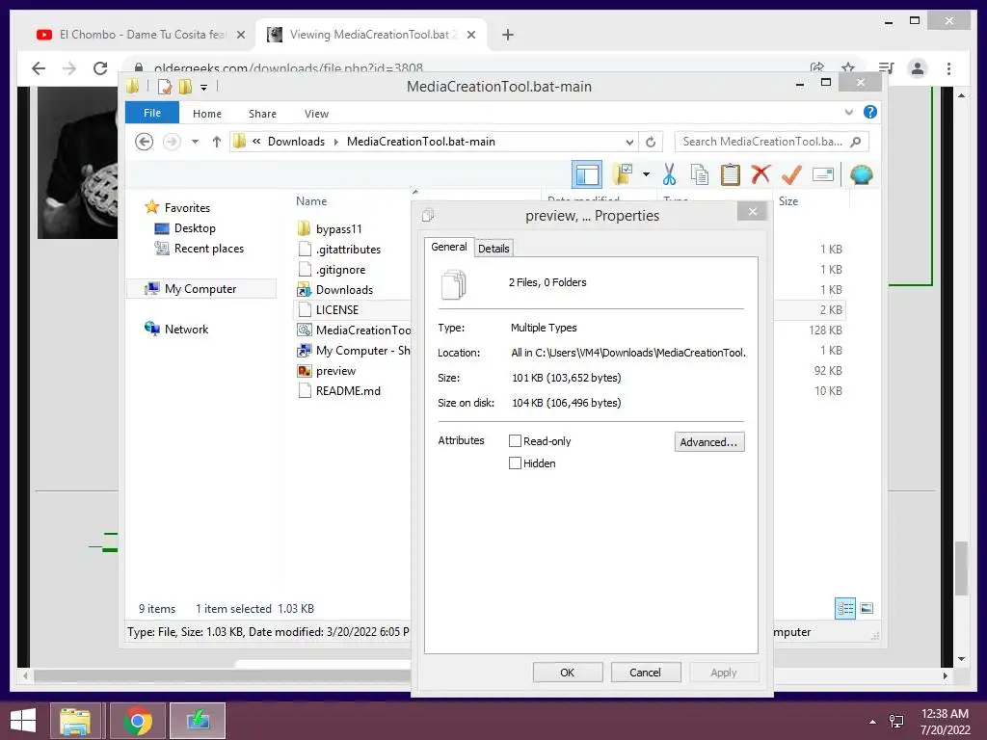The height and width of the screenshot is (740, 987).
Task: Select the .gitattributes file
Action: (x=348, y=250)
